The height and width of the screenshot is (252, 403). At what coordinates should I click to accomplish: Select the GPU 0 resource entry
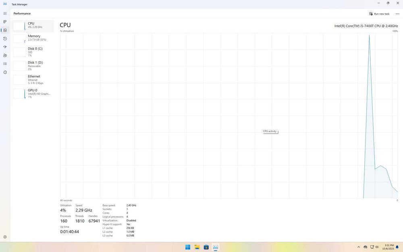pyautogui.click(x=33, y=94)
